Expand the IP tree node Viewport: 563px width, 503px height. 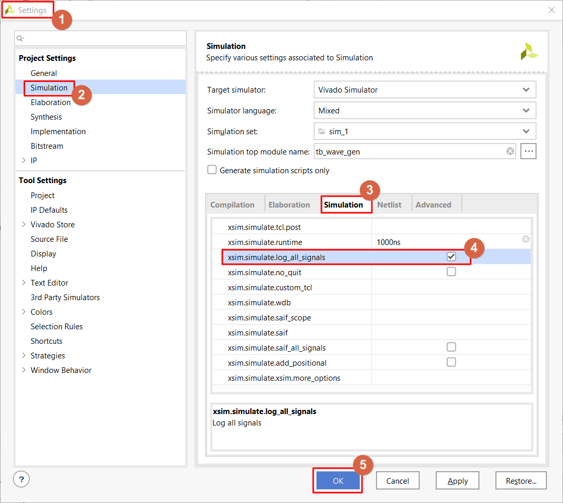[x=24, y=160]
